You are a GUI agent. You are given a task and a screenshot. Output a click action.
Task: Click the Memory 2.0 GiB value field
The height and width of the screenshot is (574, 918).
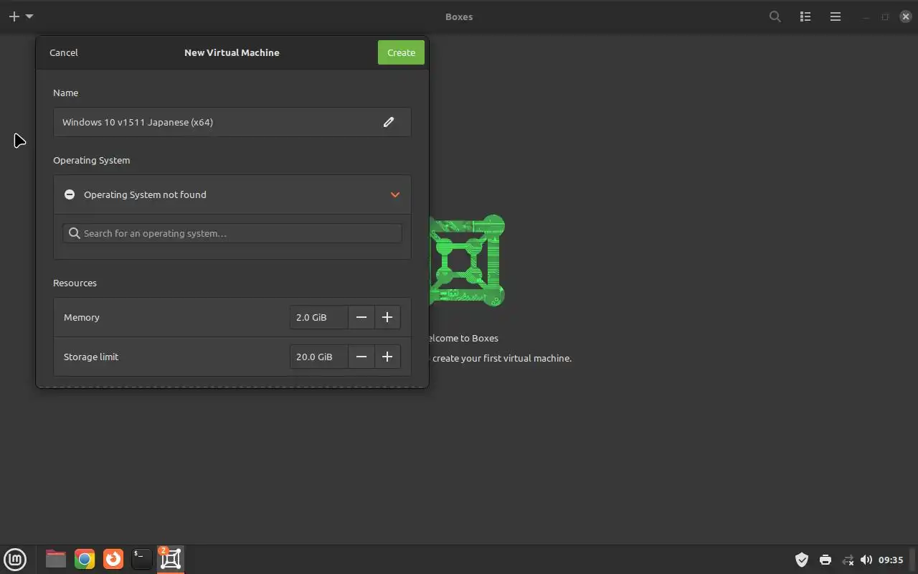coord(319,317)
